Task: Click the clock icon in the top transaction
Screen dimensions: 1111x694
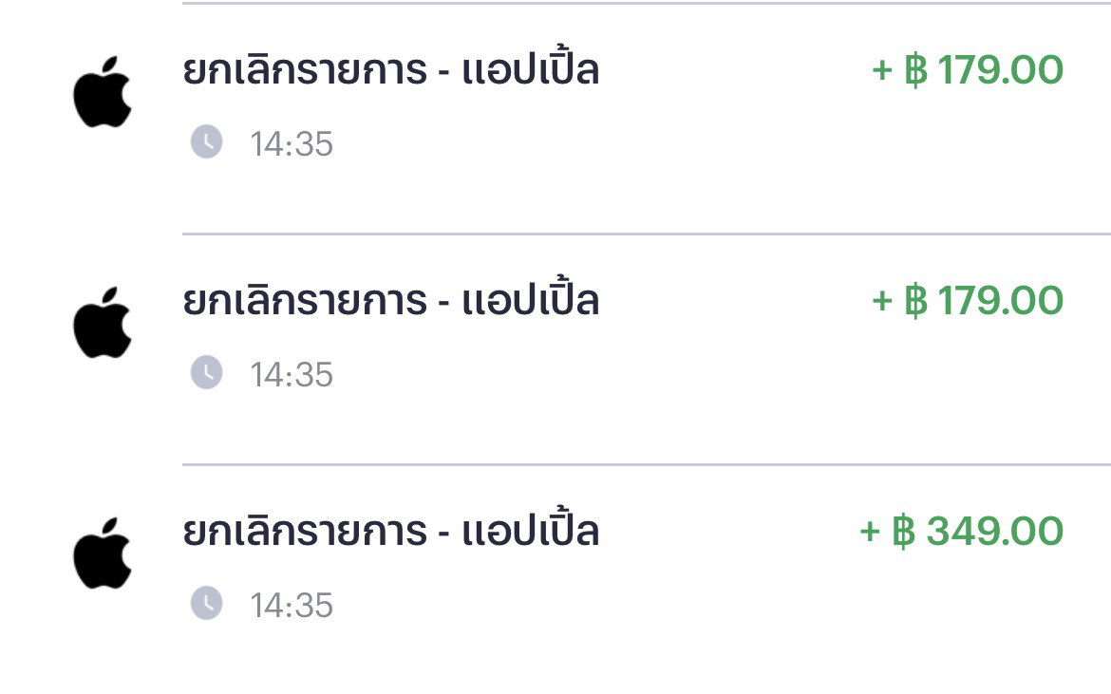Action: tap(207, 141)
